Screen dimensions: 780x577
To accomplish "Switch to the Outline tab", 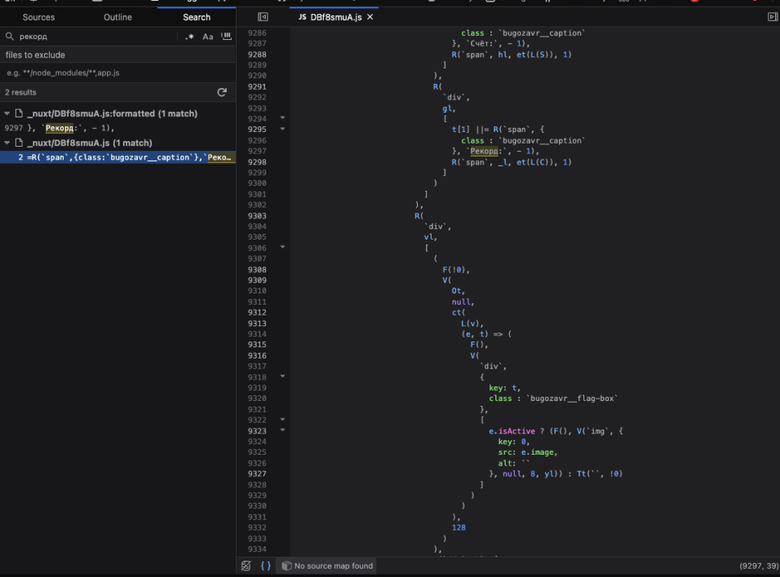I will click(117, 17).
